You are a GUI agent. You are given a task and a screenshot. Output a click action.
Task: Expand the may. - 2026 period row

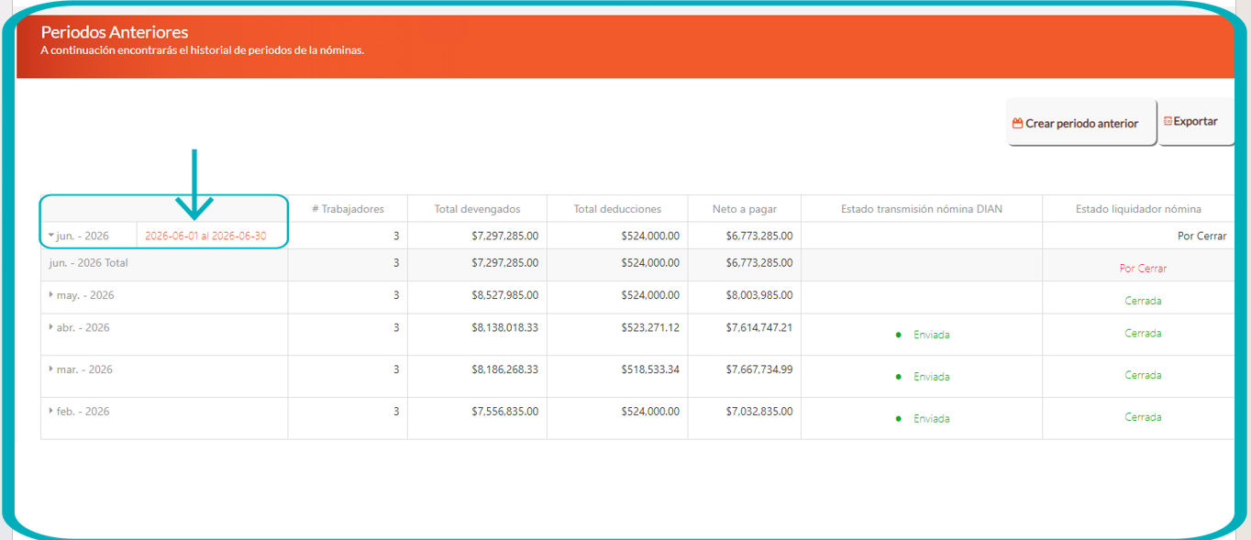pos(51,295)
